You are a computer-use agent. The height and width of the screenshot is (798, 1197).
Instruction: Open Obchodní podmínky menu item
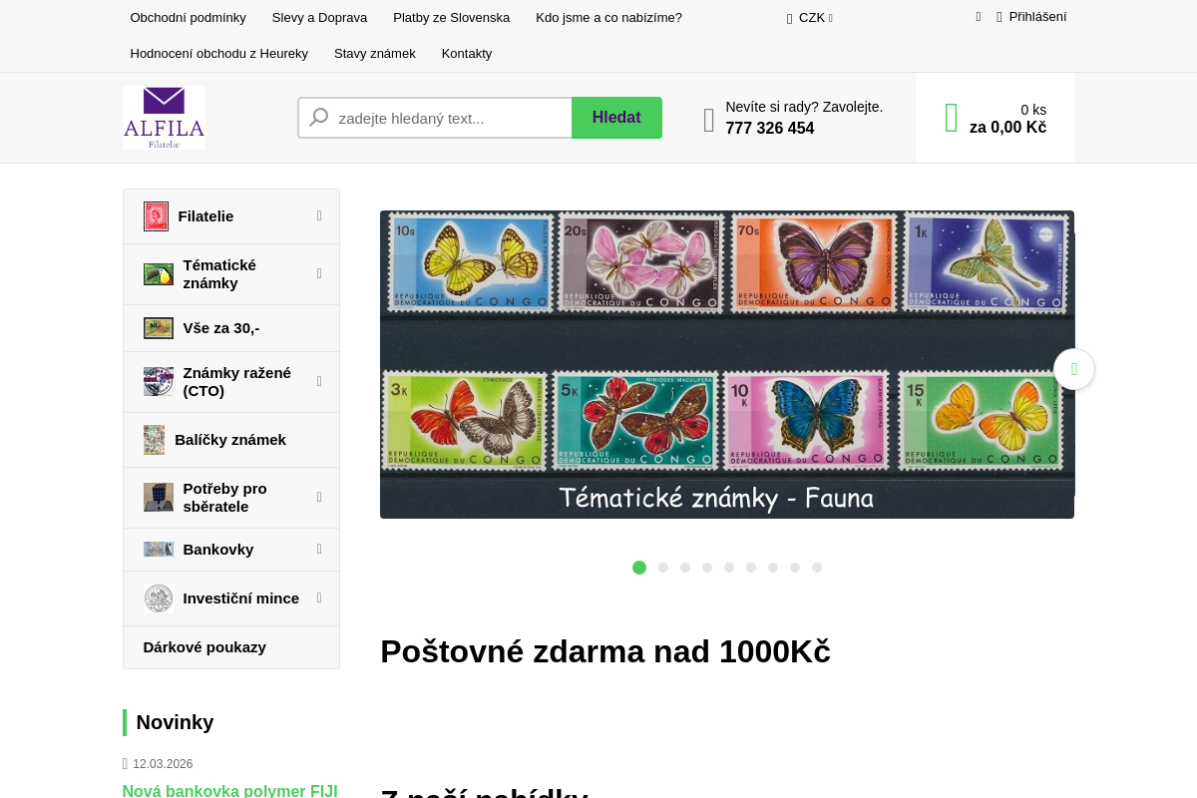[188, 18]
